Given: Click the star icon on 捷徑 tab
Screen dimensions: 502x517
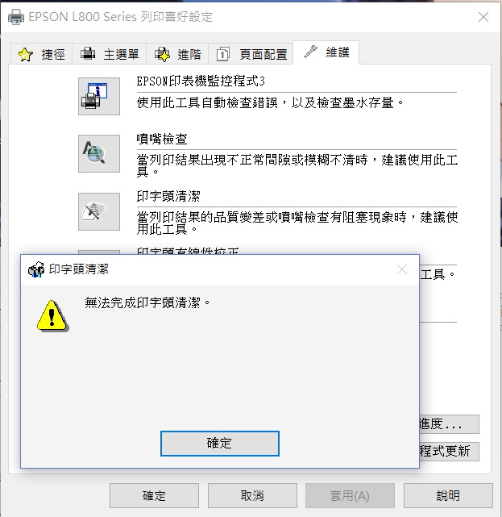Looking at the screenshot, I should tap(25, 54).
